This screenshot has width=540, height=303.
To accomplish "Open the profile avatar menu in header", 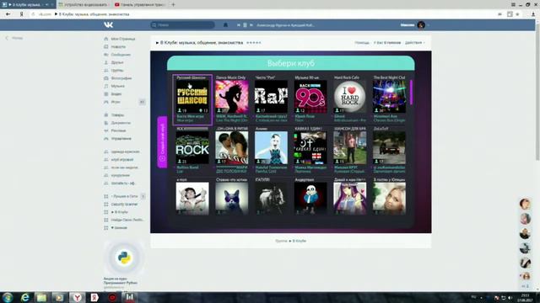I will [421, 24].
